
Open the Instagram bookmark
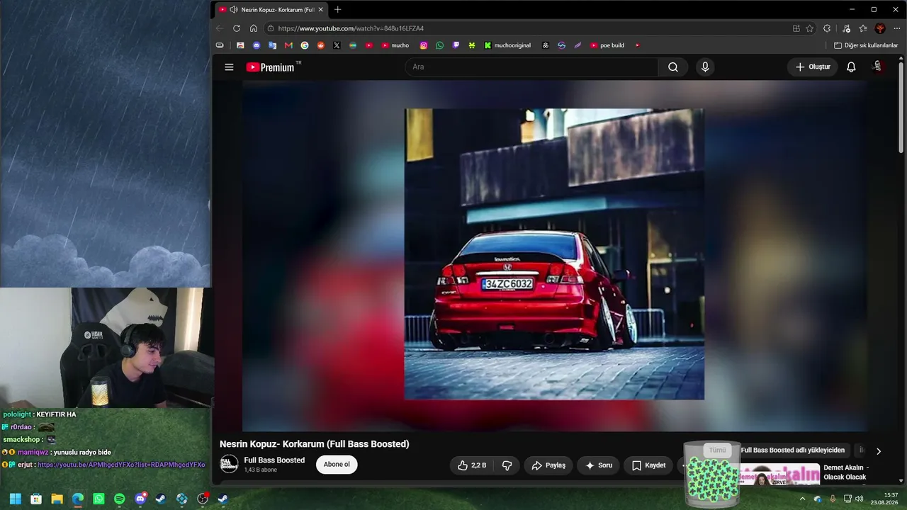point(424,45)
